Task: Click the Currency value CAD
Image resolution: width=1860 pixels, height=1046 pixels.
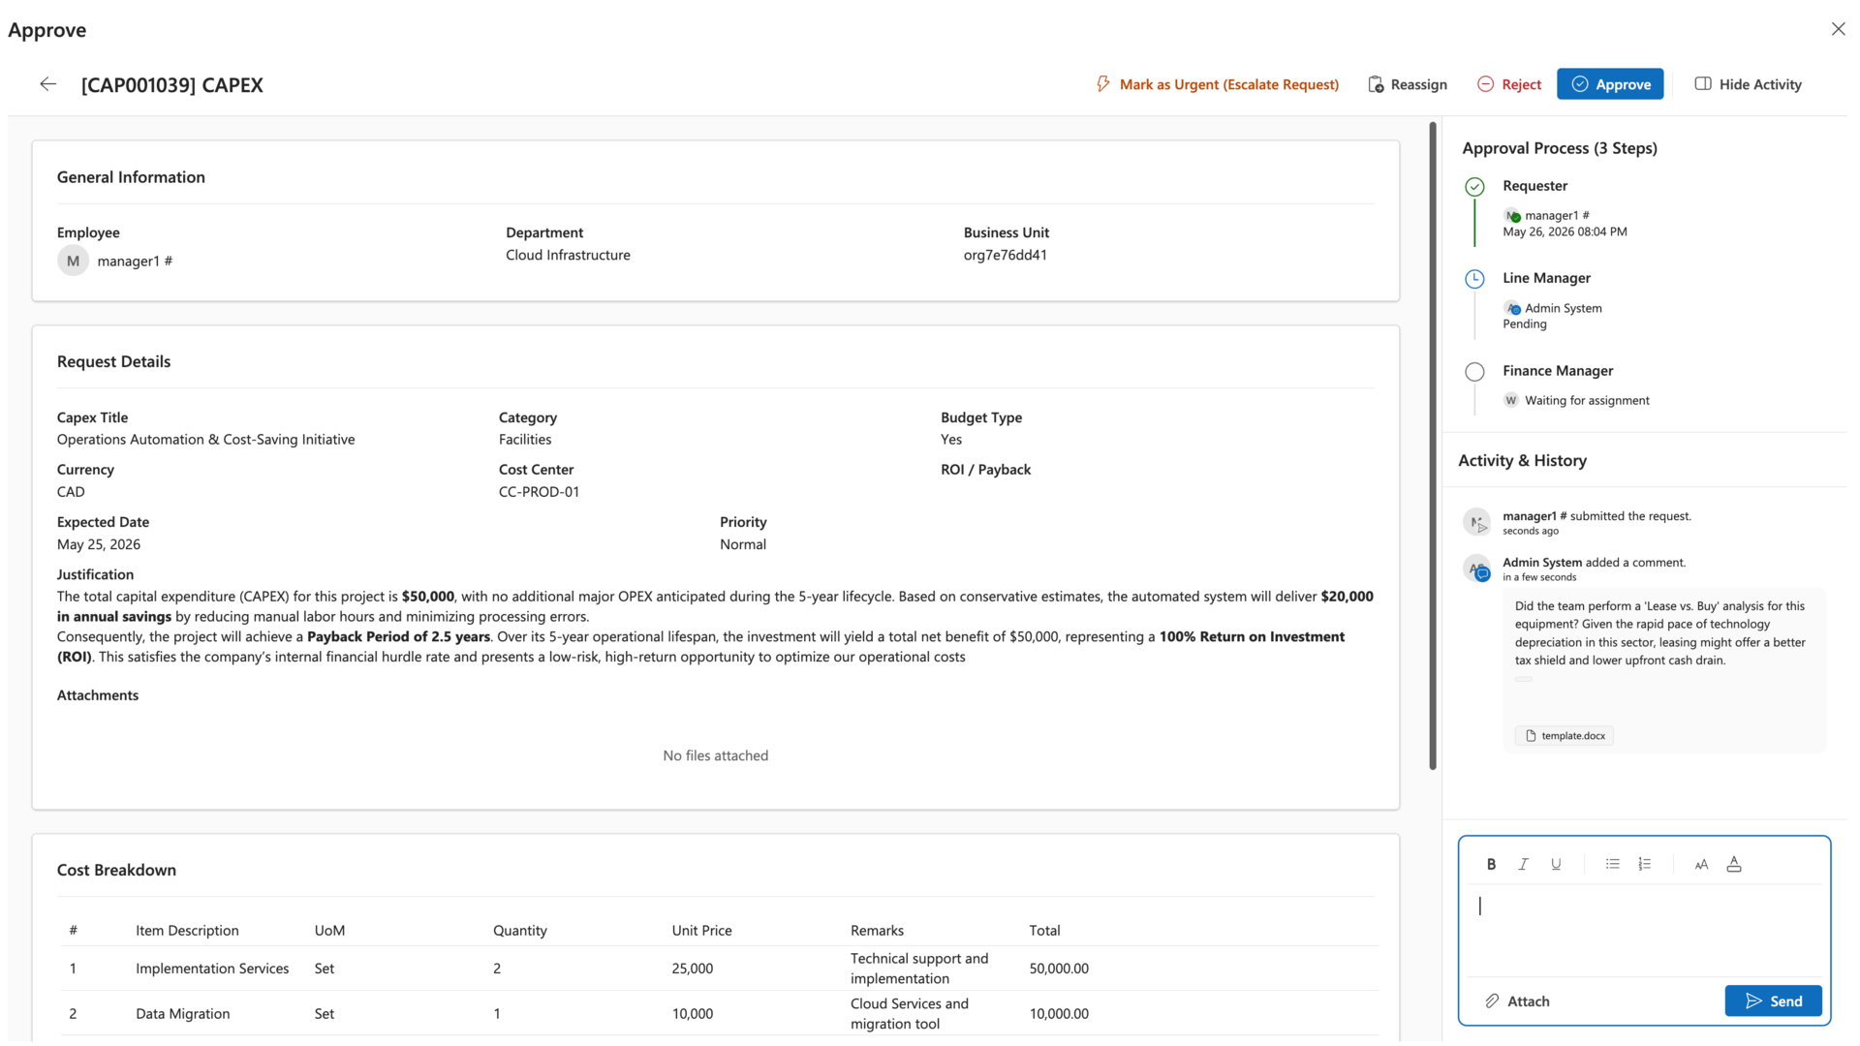Action: pos(71,492)
